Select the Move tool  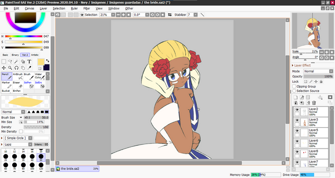[3, 68]
